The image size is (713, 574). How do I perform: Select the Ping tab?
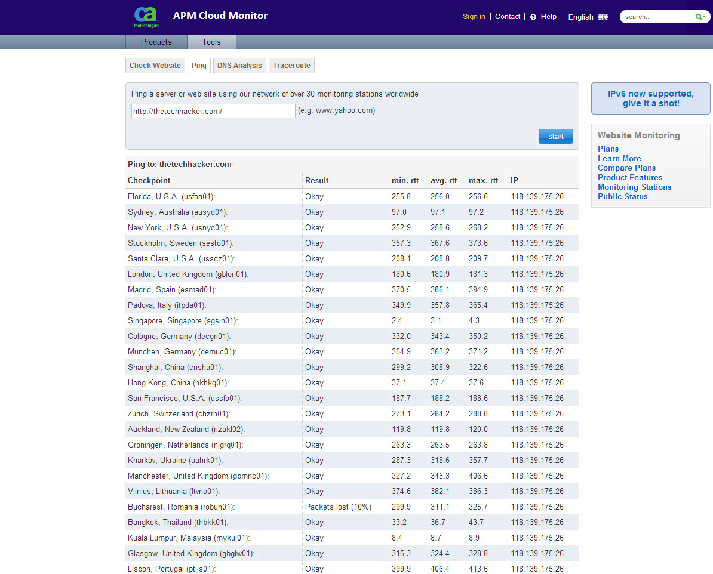(x=199, y=66)
